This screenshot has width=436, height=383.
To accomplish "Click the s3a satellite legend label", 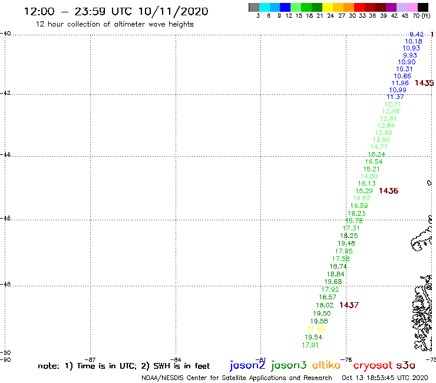I will pyautogui.click(x=406, y=365).
